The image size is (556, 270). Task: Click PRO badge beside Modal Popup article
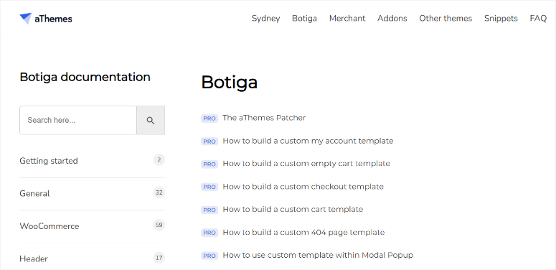pyautogui.click(x=209, y=256)
